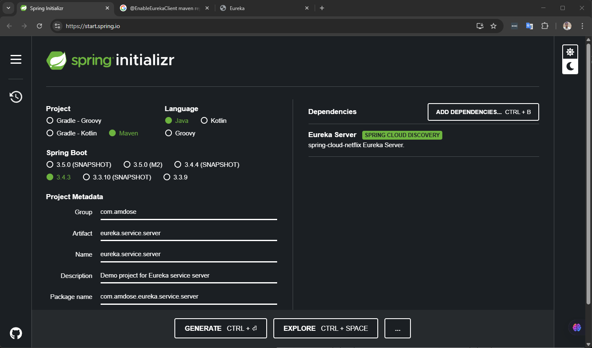The width and height of the screenshot is (592, 348).
Task: Open the more options '...' button
Action: tap(397, 328)
